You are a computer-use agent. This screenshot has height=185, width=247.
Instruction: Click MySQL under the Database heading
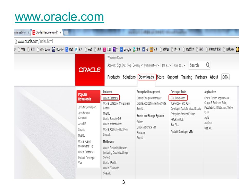(106, 113)
